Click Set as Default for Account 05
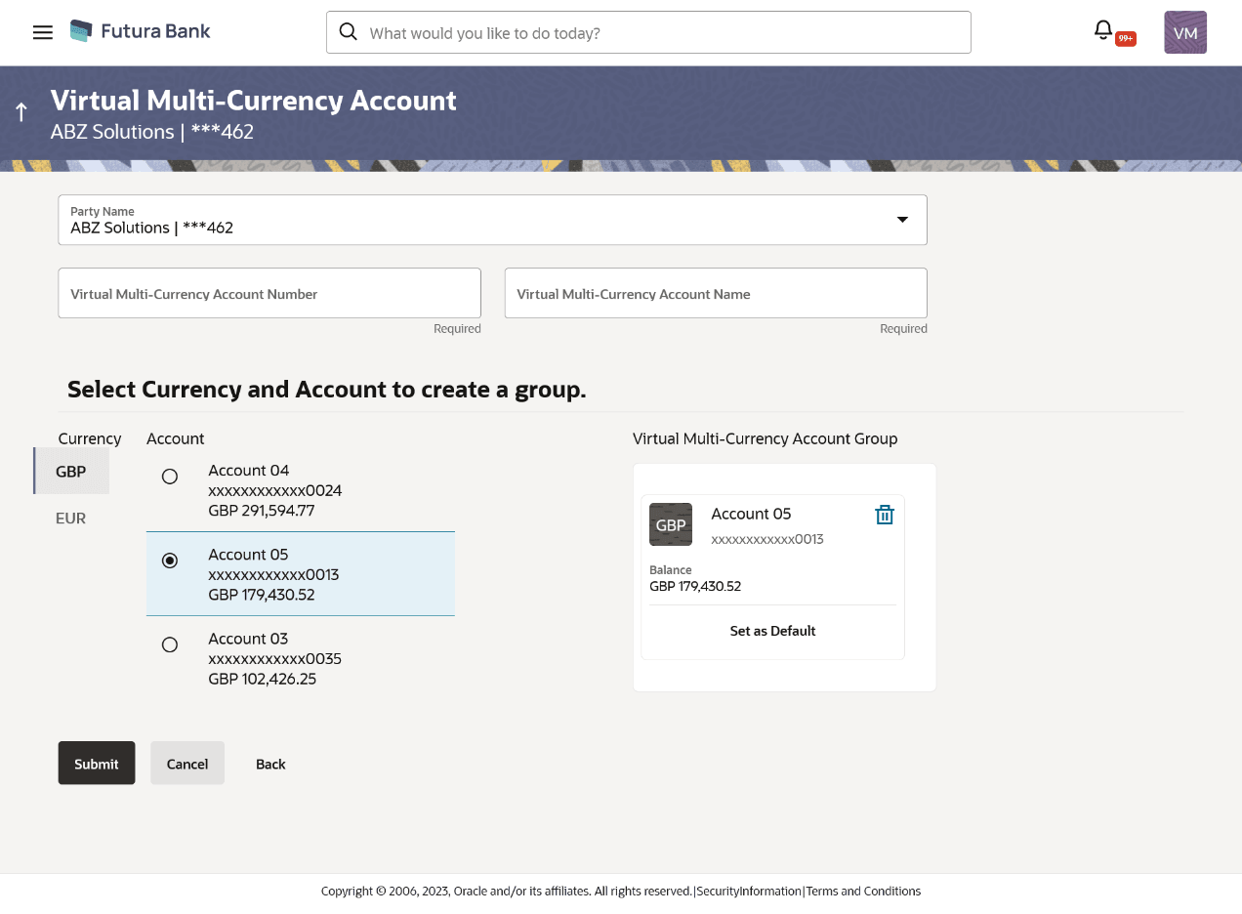1242x914 pixels. pyautogui.click(x=772, y=631)
